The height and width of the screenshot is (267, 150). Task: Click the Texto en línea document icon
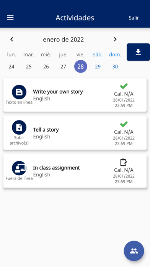tap(19, 92)
